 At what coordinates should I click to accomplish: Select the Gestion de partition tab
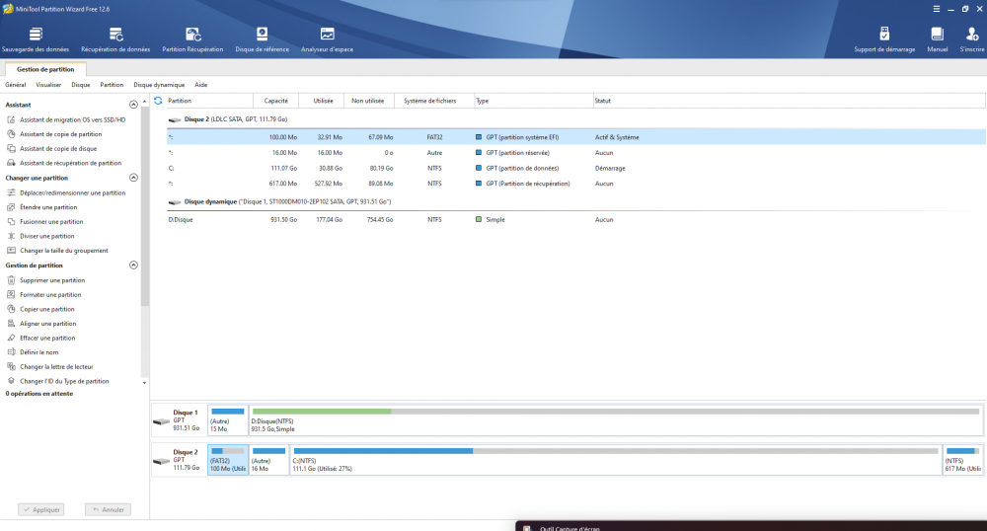coord(44,69)
